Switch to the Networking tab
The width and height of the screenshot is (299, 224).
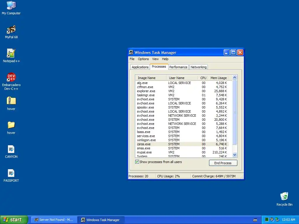pos(199,67)
